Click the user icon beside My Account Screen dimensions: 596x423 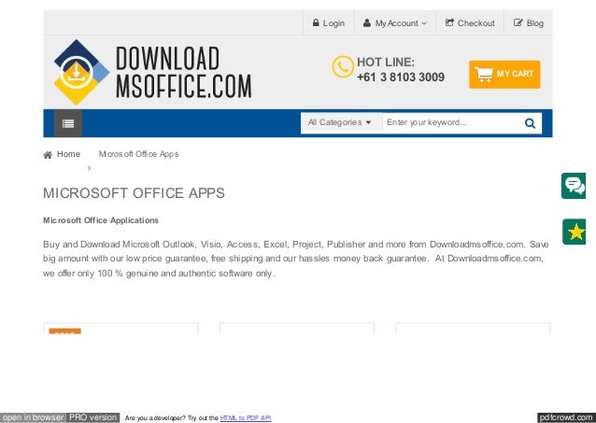click(x=367, y=22)
